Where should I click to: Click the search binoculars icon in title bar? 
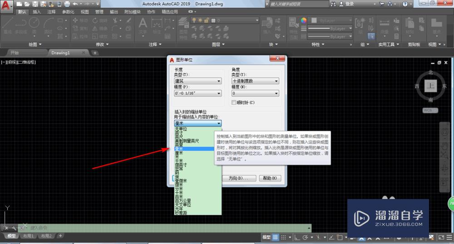333,4
